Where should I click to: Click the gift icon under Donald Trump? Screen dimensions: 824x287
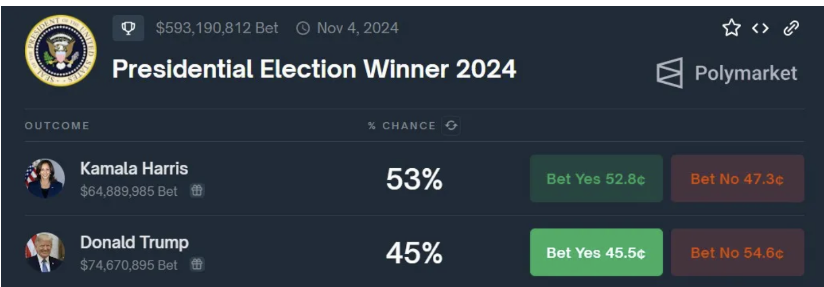coord(196,264)
